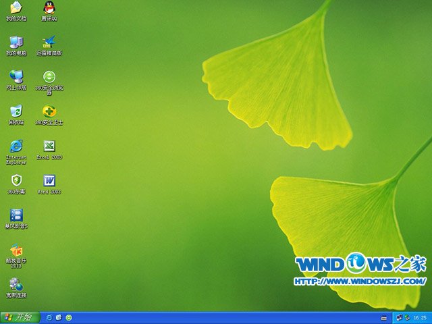432x324 pixels.
Task: Open the 我的文档 (My Documents) folder icon
Action: point(16,9)
